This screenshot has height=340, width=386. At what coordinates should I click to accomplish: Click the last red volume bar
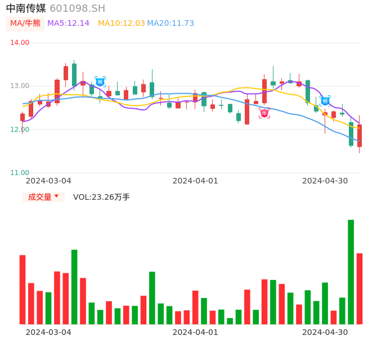(360, 289)
